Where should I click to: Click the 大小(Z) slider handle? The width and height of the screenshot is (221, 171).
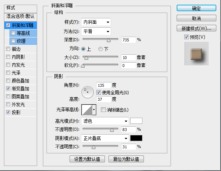click(x=86, y=58)
